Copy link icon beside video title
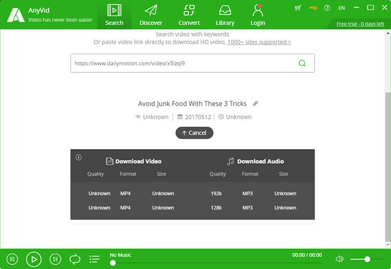The height and width of the screenshot is (269, 391). [x=255, y=103]
